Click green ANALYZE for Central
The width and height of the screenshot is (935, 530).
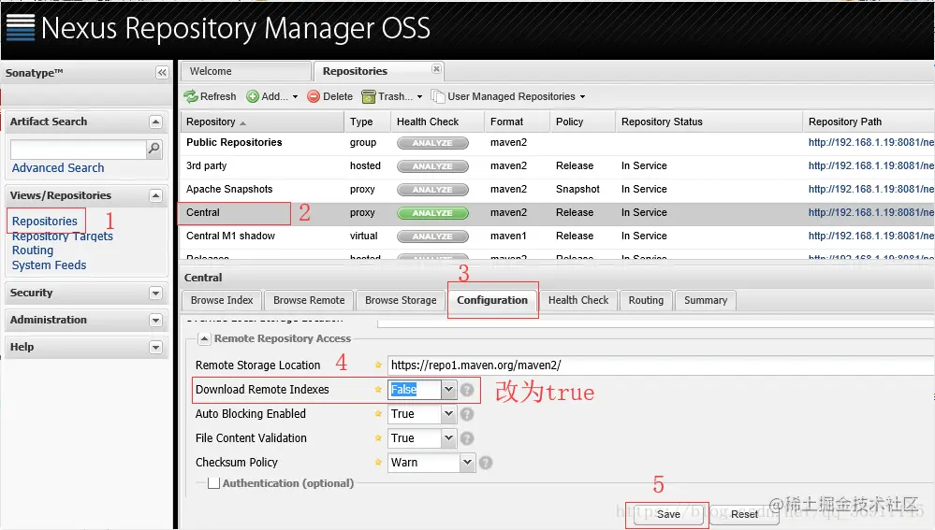[432, 212]
